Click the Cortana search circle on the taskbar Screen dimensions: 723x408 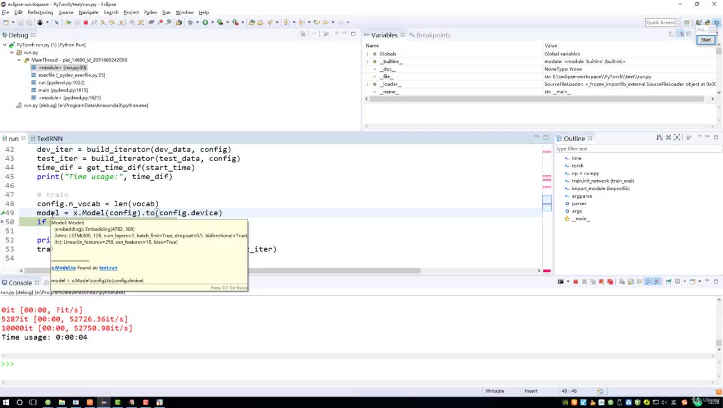tap(19, 402)
